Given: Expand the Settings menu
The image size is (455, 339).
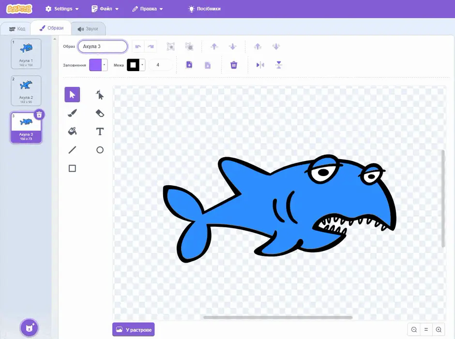Looking at the screenshot, I should pos(62,9).
